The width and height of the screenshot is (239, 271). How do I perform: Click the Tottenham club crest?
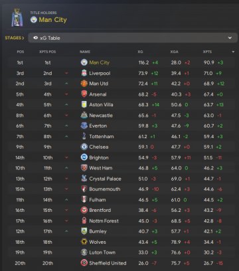pos(84,136)
